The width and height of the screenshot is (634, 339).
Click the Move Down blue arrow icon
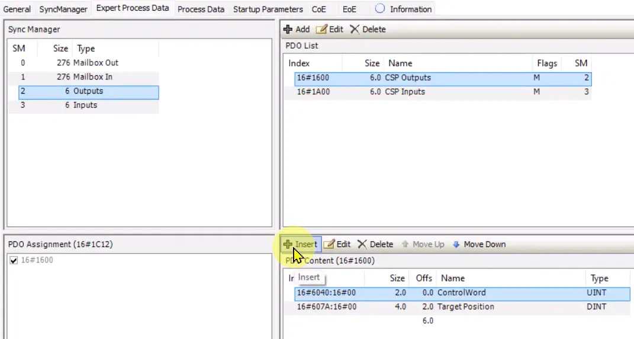tap(456, 244)
